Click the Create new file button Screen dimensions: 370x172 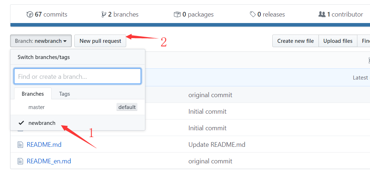pos(295,41)
